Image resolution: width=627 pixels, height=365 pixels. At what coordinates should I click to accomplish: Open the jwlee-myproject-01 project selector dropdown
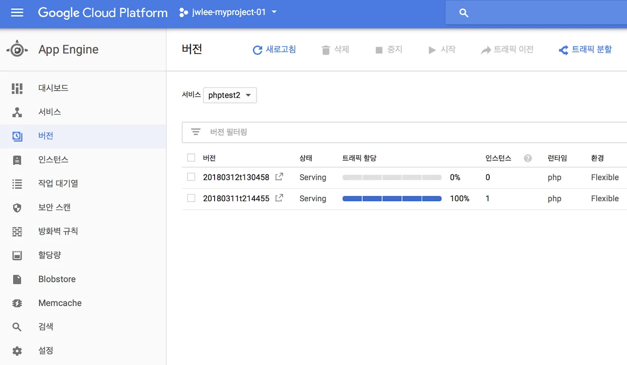pyautogui.click(x=229, y=13)
